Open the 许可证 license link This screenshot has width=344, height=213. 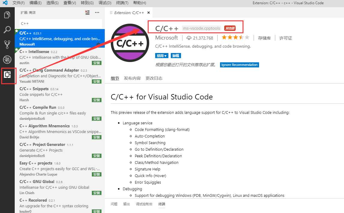[286, 38]
